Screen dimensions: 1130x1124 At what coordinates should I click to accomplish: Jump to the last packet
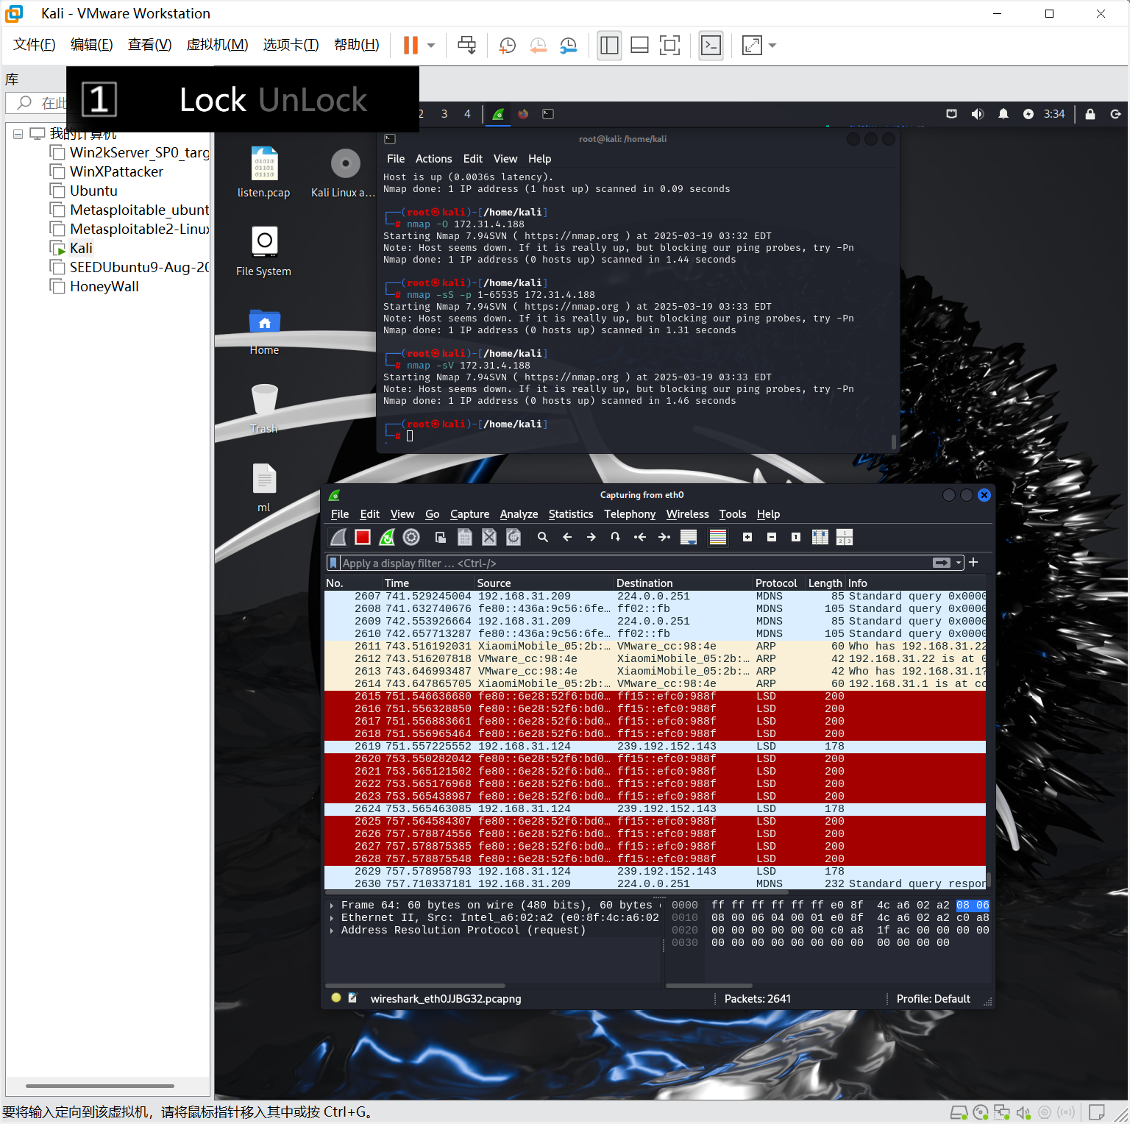click(664, 538)
